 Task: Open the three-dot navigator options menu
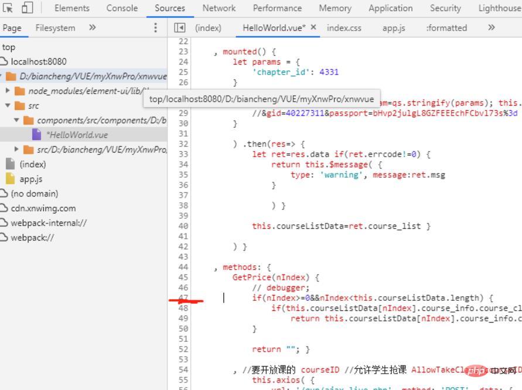click(155, 28)
